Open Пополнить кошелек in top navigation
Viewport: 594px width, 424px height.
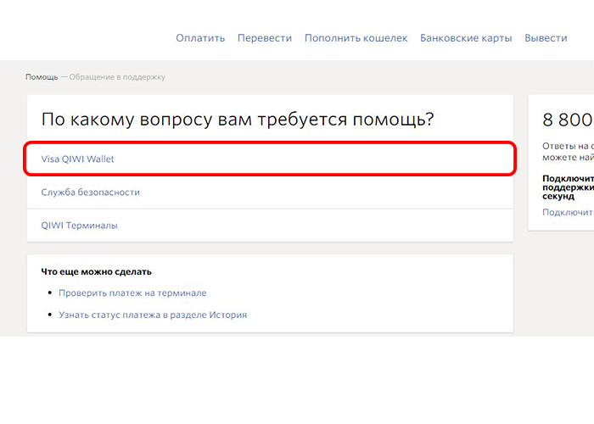click(356, 38)
